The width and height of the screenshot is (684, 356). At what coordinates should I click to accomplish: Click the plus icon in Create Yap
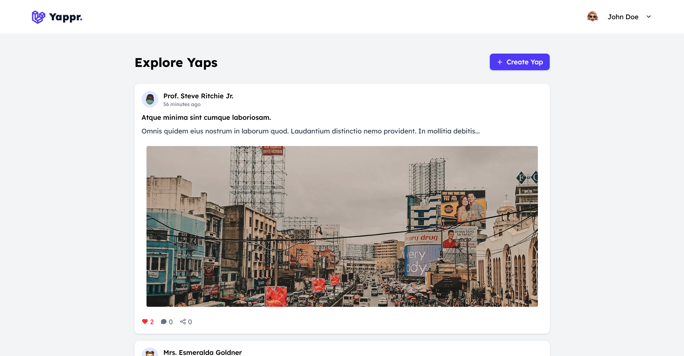click(x=500, y=62)
